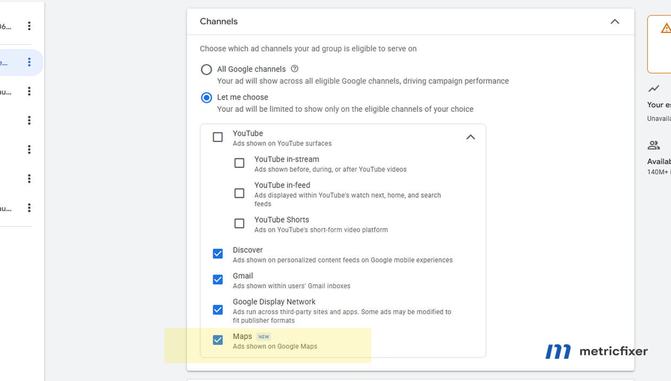Open help icon next to All Google channels

(x=294, y=69)
